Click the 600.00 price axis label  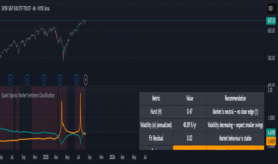271,31
